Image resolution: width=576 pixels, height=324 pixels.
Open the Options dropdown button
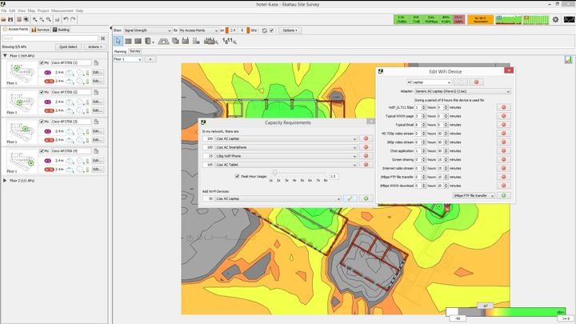(x=290, y=30)
